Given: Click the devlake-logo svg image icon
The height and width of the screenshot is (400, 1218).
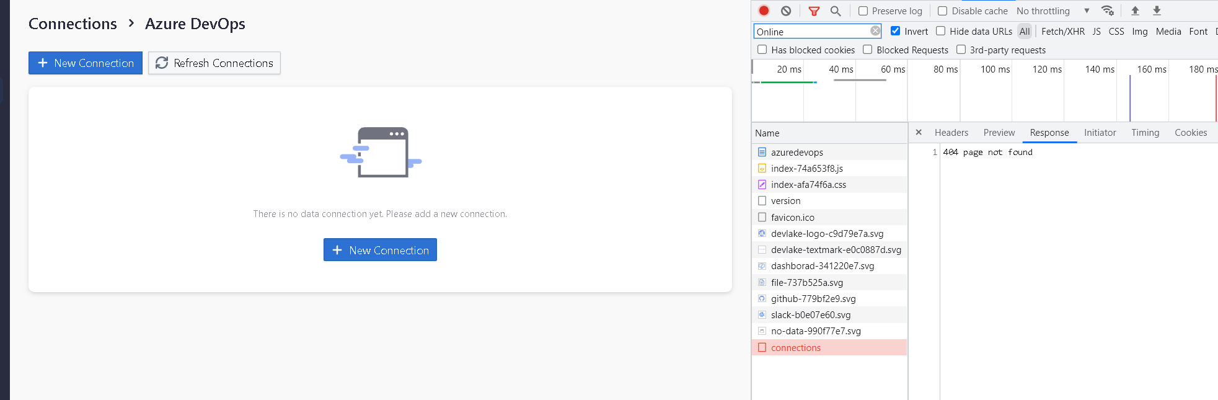Looking at the screenshot, I should pos(762,233).
